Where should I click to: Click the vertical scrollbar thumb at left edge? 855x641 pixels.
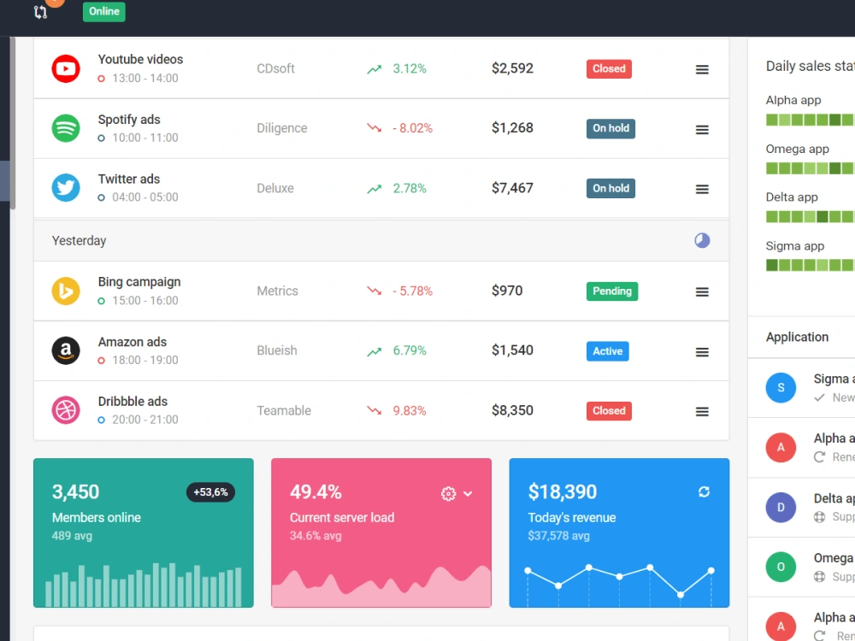click(x=13, y=122)
